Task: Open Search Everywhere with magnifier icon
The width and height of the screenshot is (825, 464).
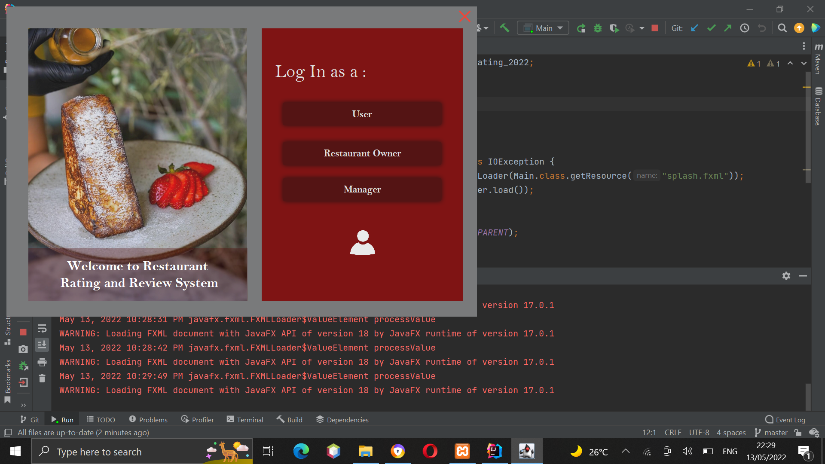Action: (x=782, y=27)
